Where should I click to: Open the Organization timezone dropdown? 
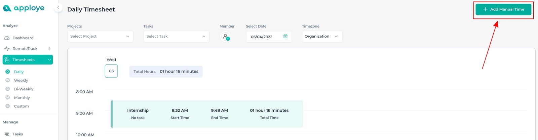point(322,36)
